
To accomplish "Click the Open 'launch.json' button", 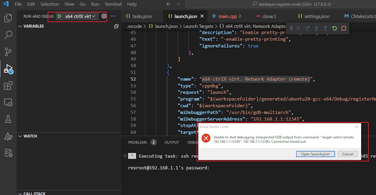I will (x=315, y=154).
